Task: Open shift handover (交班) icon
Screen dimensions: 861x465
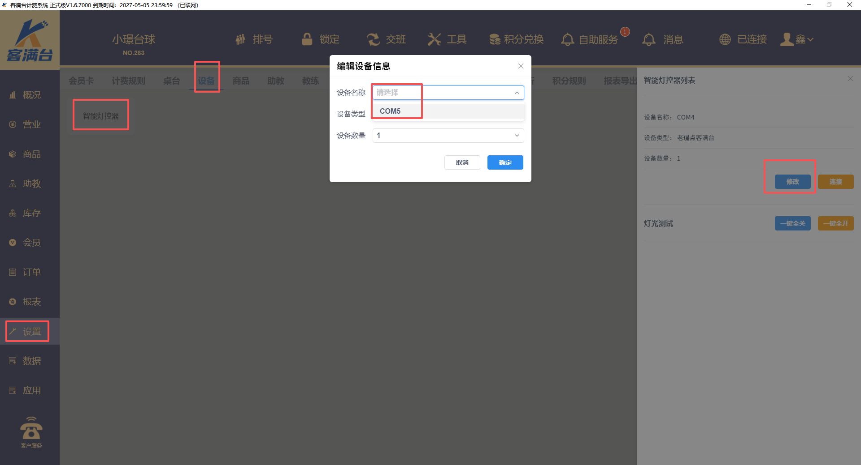Action: pos(373,39)
